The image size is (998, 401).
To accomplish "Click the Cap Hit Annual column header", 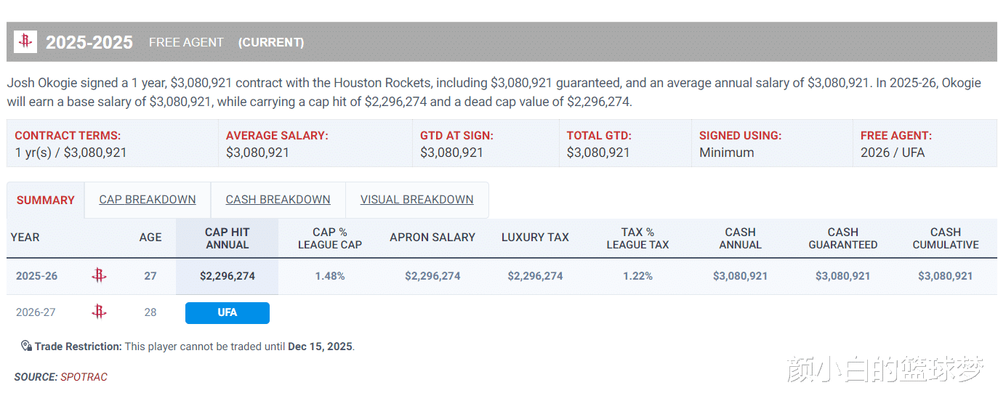I will click(x=227, y=238).
